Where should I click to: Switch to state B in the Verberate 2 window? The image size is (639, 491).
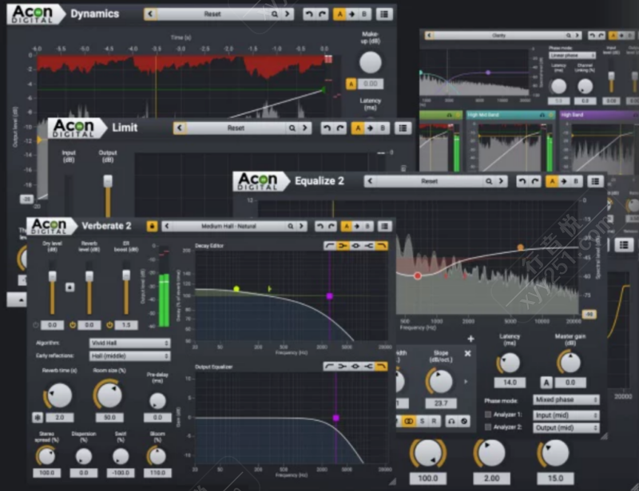[367, 226]
